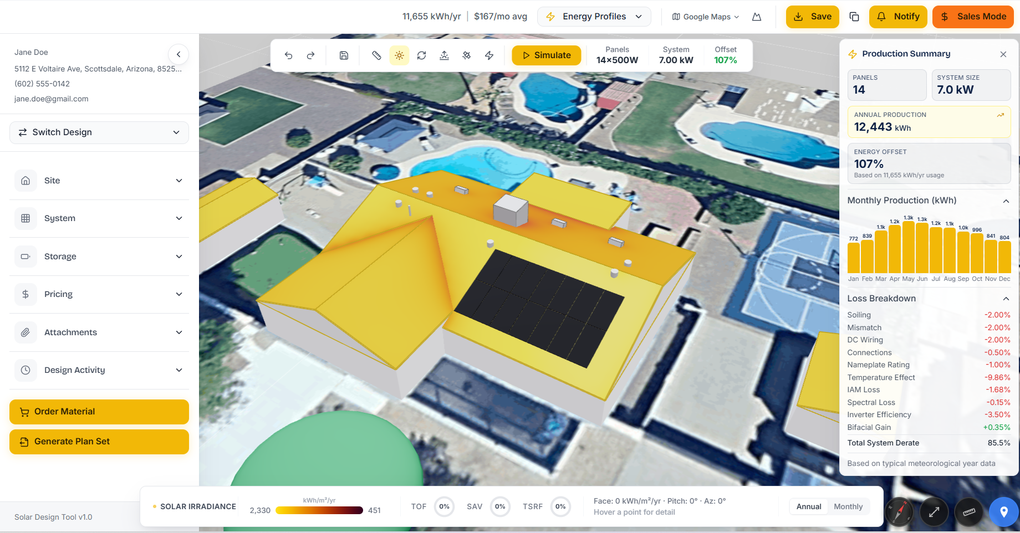Click the refresh arrows toolbar icon

pyautogui.click(x=421, y=55)
